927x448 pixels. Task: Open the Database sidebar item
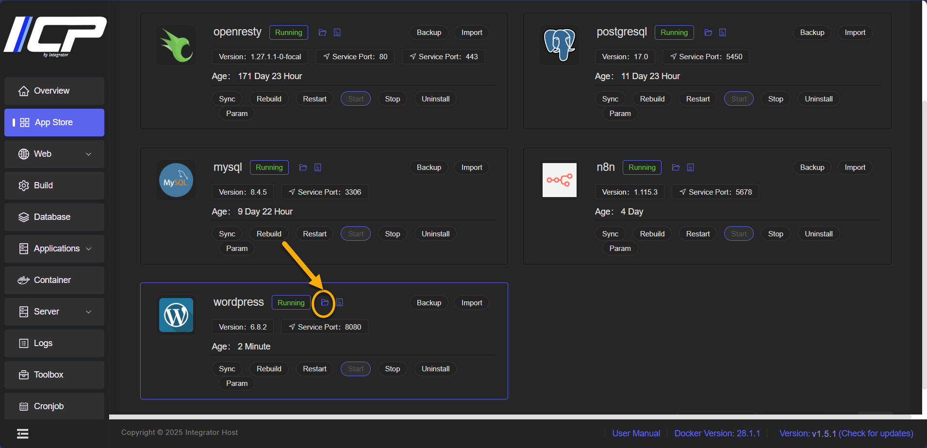[x=54, y=217]
